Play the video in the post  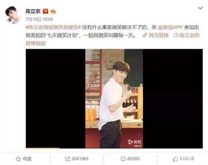coord(114,98)
